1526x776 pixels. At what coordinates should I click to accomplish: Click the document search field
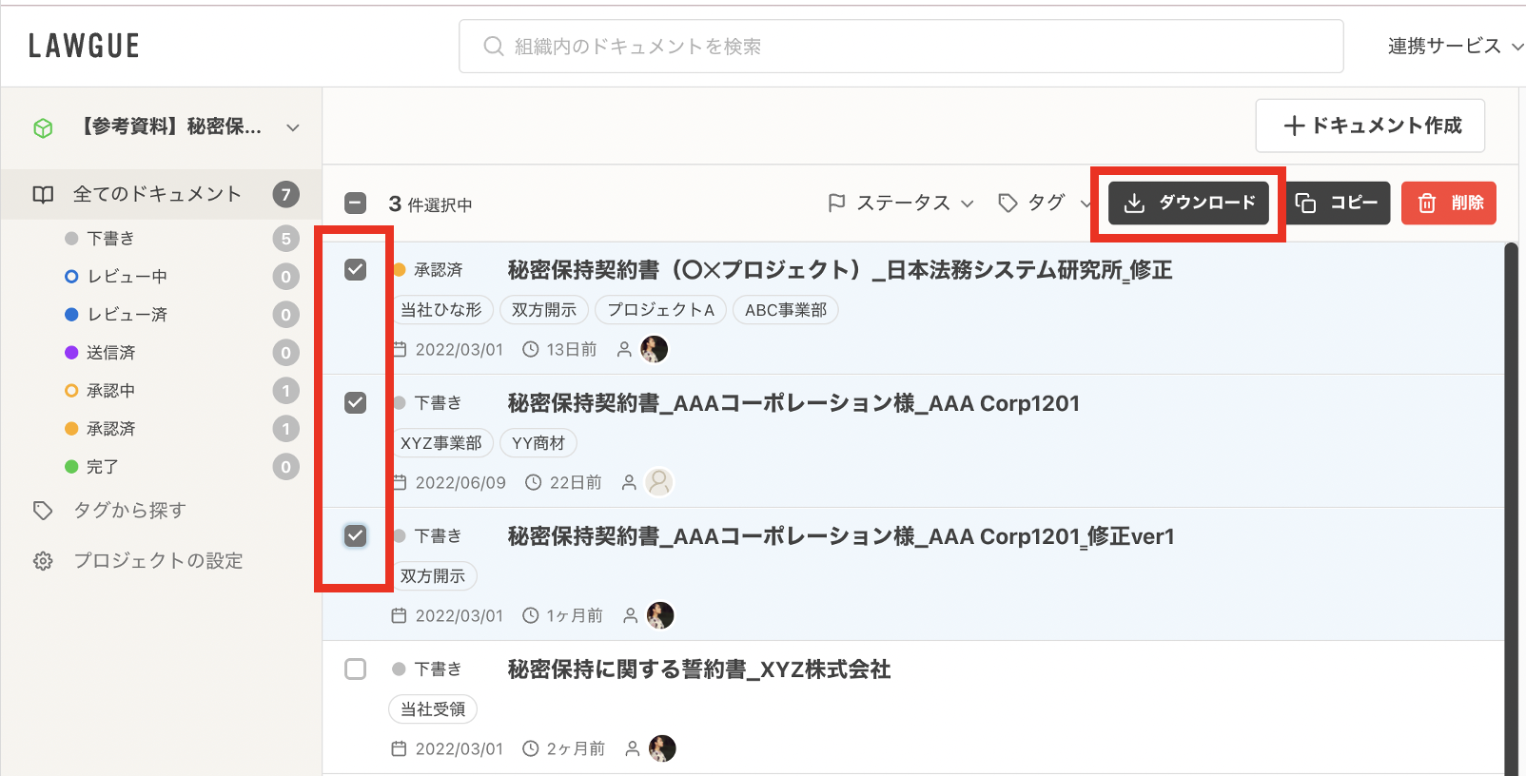900,46
